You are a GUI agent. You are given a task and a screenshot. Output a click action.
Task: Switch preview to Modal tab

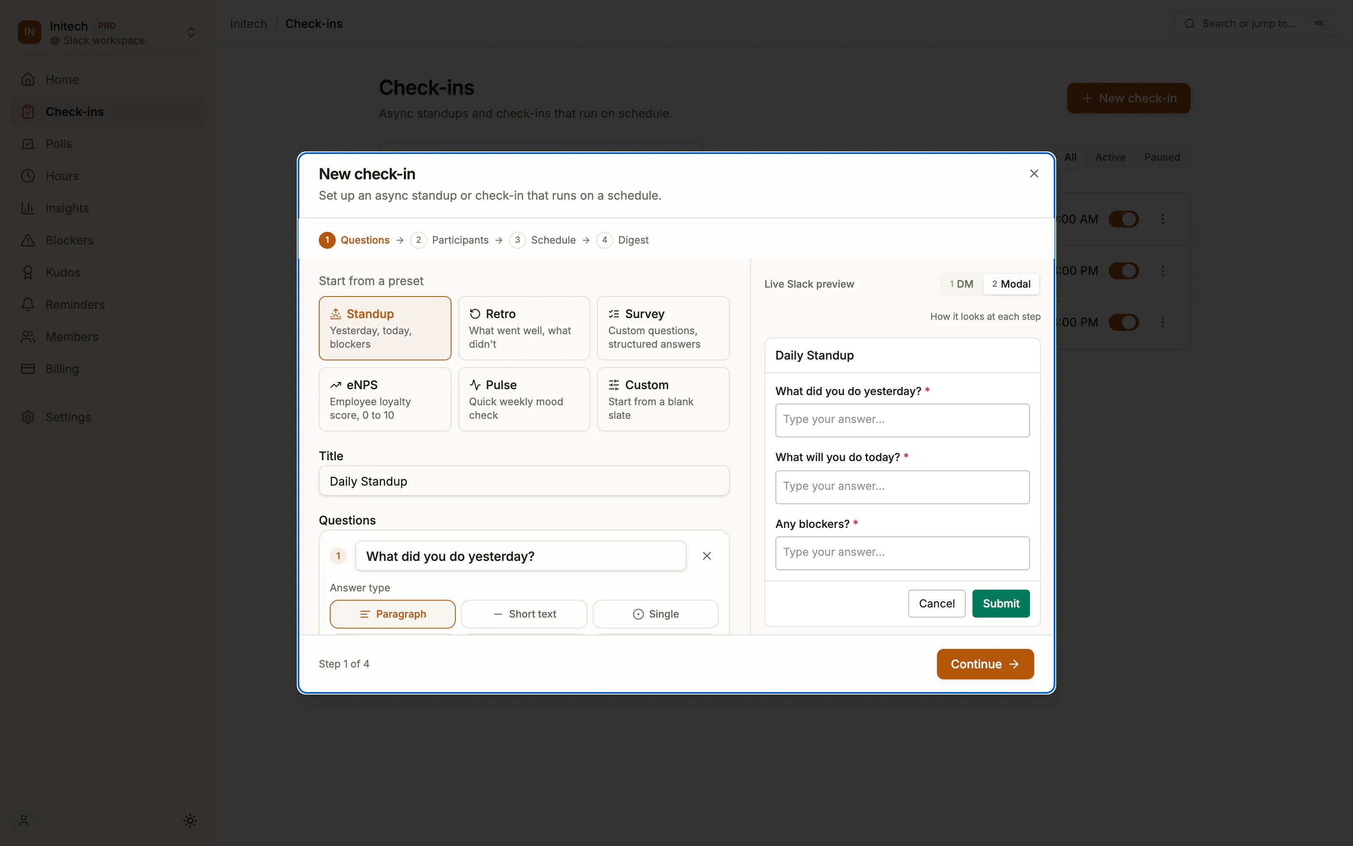tap(1011, 284)
